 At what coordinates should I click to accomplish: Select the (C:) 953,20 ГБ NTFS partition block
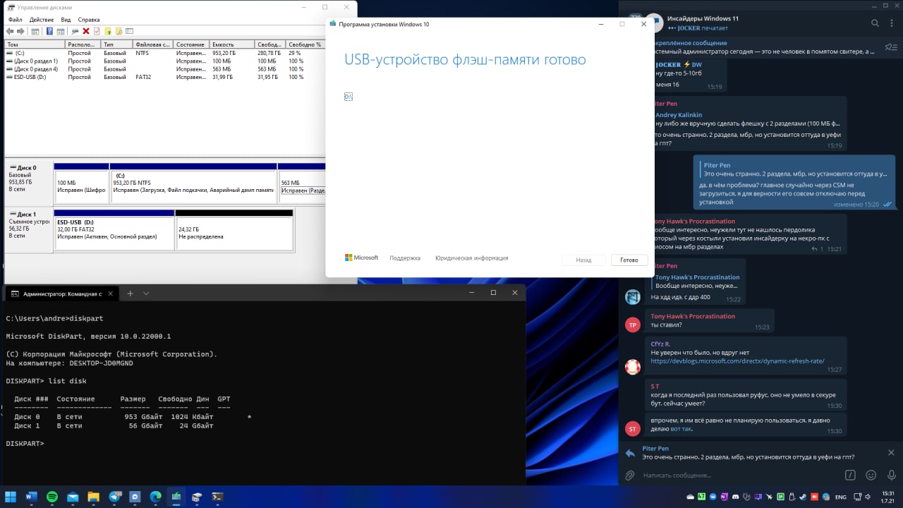pyautogui.click(x=193, y=183)
